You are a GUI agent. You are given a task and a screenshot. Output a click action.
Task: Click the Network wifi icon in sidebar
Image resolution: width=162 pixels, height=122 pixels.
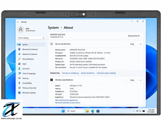click(x=19, y=54)
